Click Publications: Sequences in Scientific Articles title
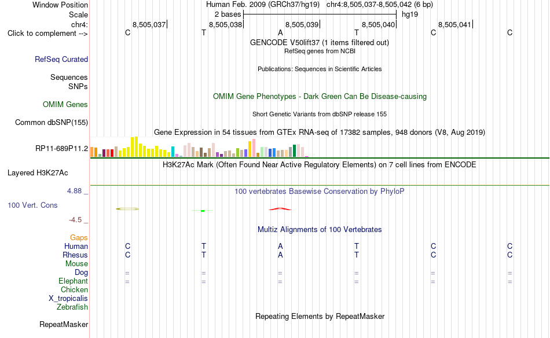550x338 pixels. 320,69
